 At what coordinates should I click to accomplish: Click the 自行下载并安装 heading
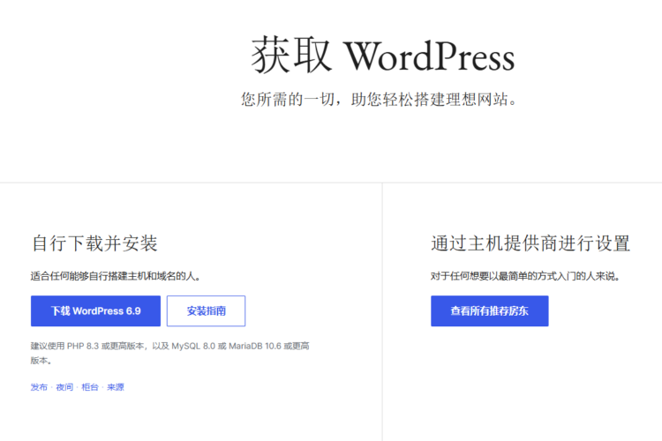click(x=94, y=243)
